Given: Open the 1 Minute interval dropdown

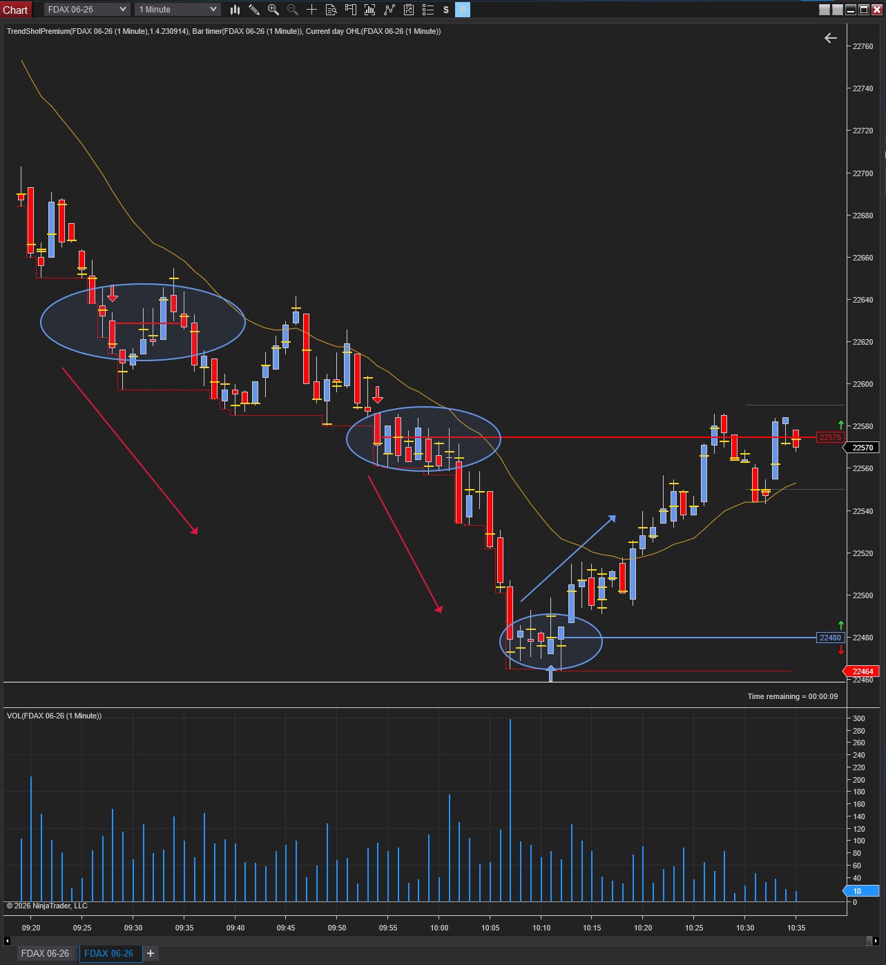Looking at the screenshot, I should point(177,10).
